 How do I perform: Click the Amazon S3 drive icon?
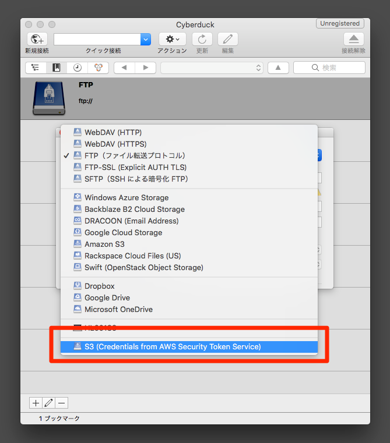pos(78,244)
